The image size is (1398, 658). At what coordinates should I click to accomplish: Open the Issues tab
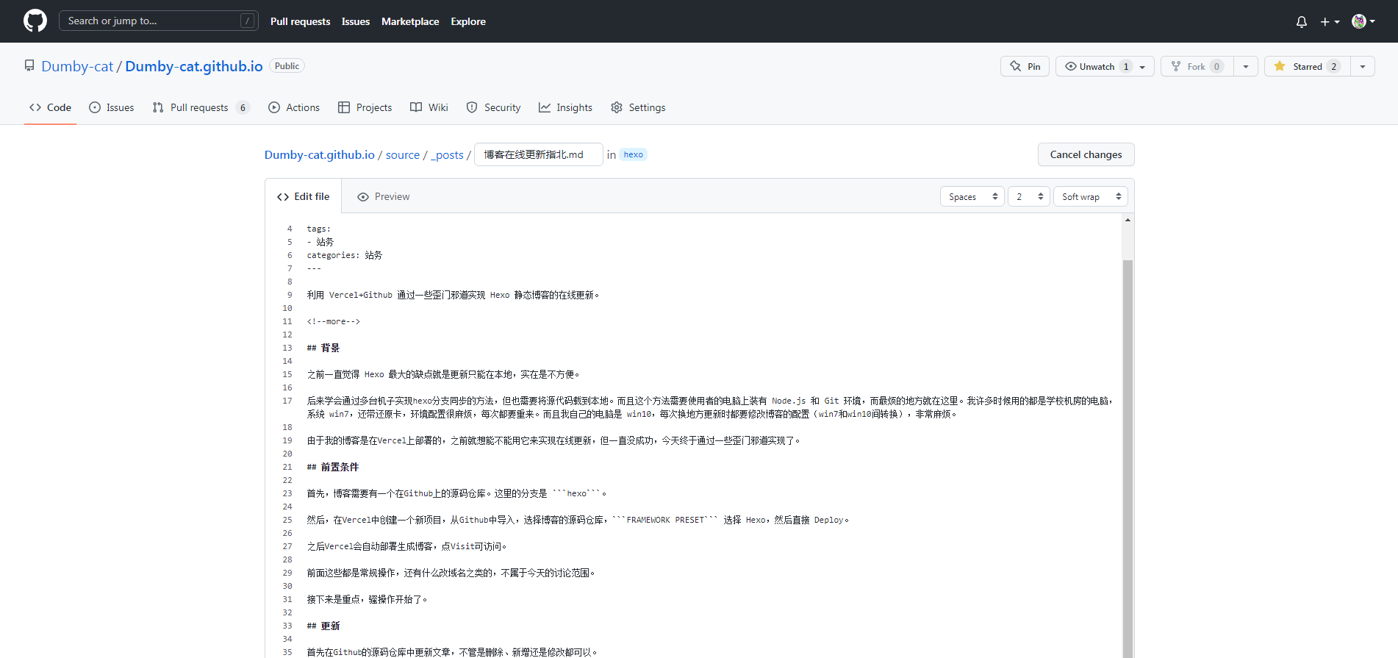112,107
